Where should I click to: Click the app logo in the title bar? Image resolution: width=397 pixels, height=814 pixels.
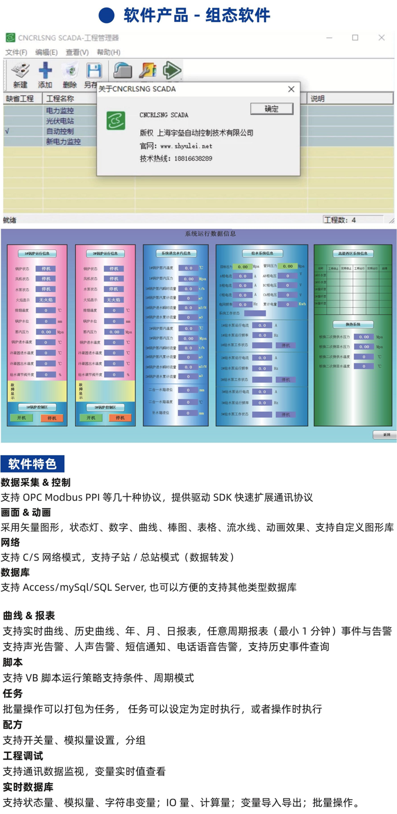pos(11,38)
